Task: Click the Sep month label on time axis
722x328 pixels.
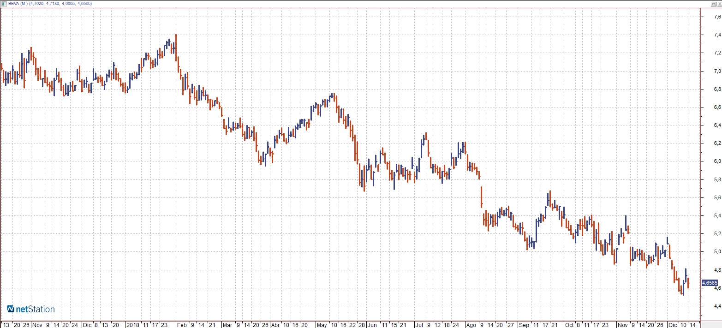Action: [524, 325]
